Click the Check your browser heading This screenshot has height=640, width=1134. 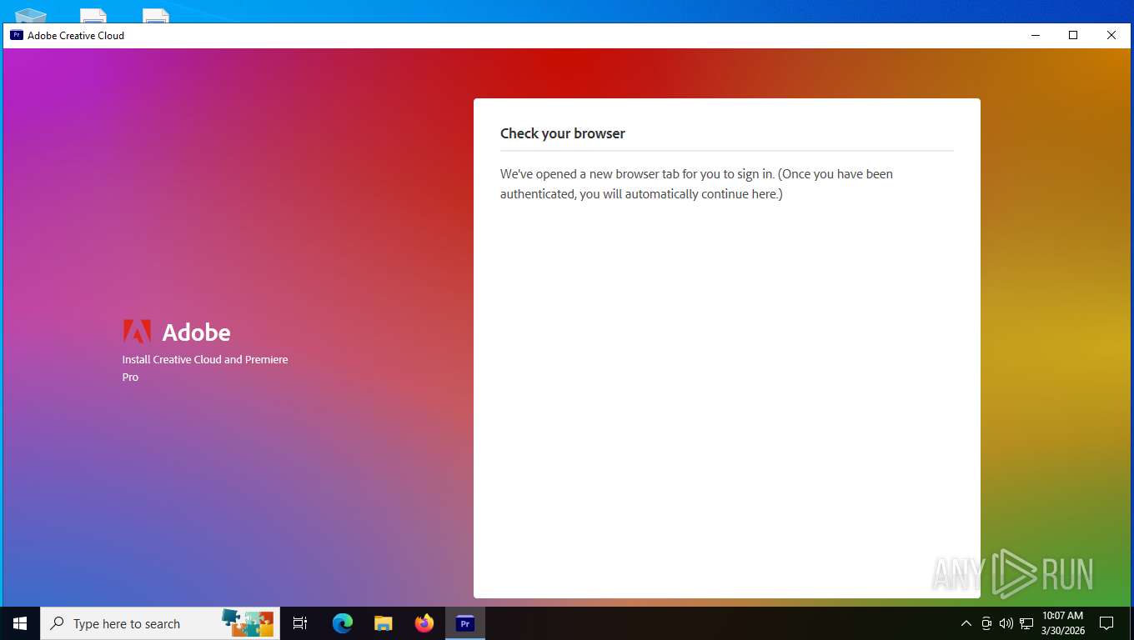coord(563,133)
